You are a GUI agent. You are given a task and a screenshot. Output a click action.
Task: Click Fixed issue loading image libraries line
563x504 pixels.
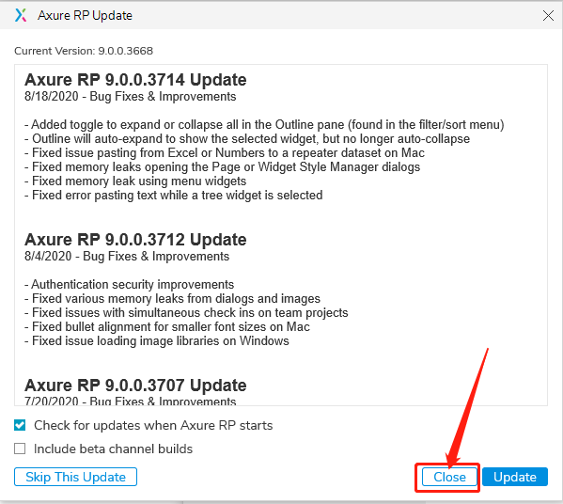(157, 341)
